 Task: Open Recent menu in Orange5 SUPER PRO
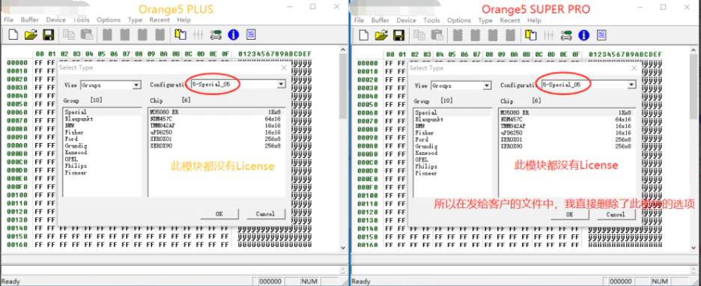click(510, 20)
